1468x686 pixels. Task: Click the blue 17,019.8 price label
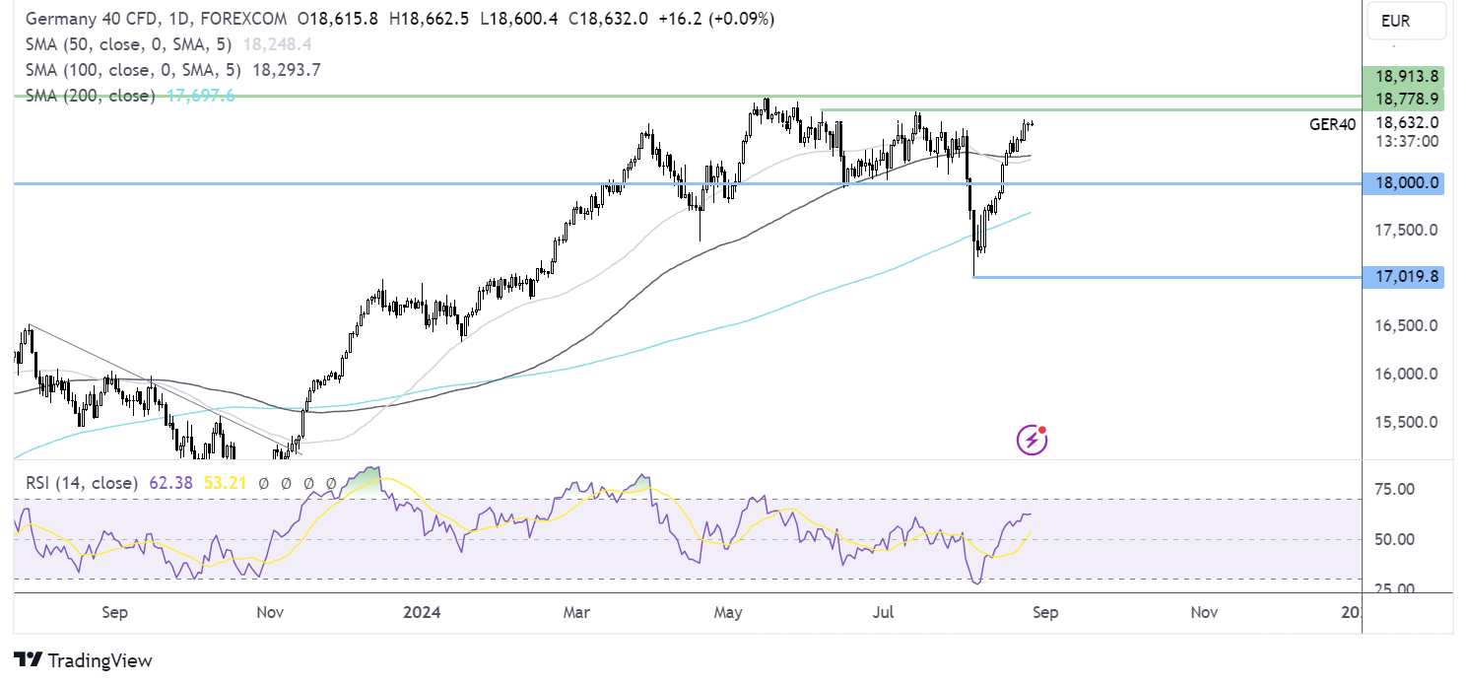click(1404, 278)
